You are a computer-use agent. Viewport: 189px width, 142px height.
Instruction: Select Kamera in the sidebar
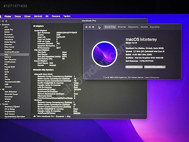point(8,57)
